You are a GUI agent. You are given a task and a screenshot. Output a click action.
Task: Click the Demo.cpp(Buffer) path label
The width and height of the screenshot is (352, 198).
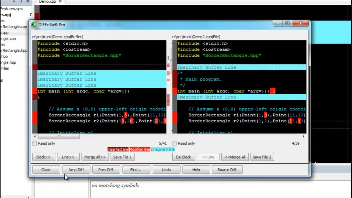[57, 37]
